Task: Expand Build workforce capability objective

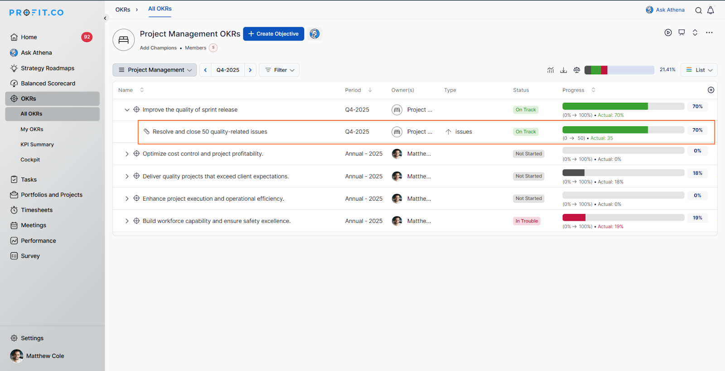Action: point(127,221)
